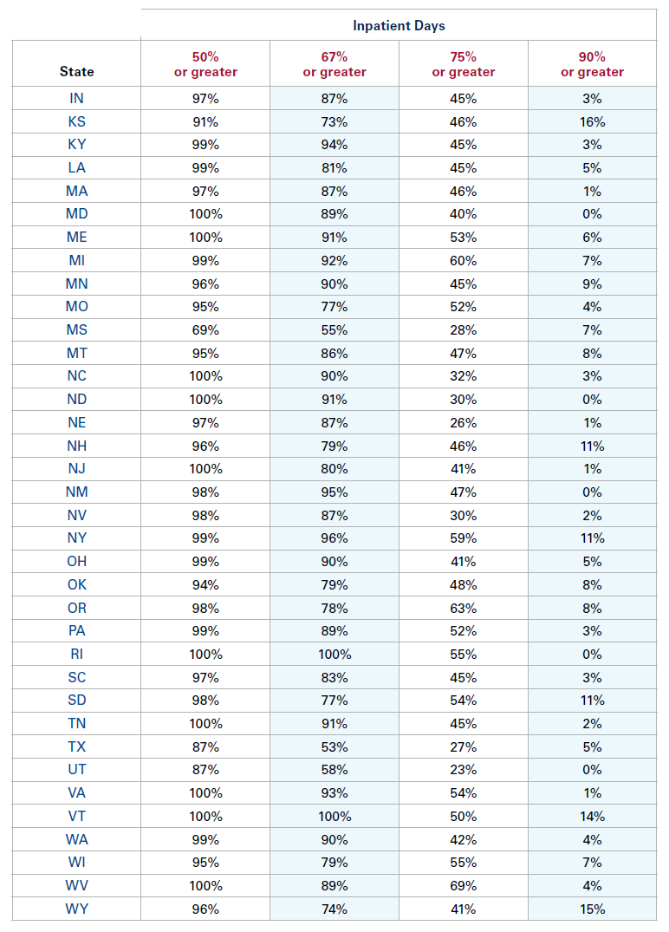669x932 pixels.
Task: Click the Inpatient Days table header
Action: coord(399,25)
